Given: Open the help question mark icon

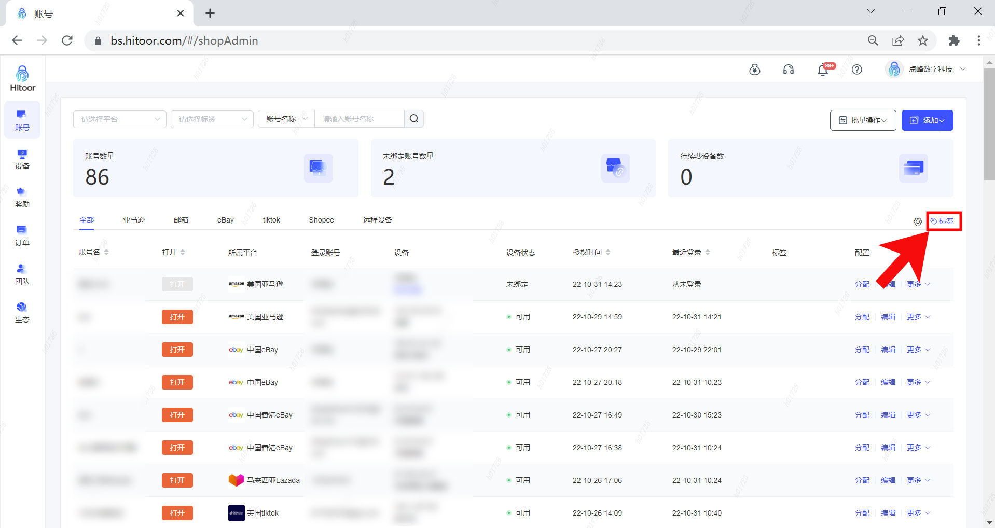Looking at the screenshot, I should [857, 70].
